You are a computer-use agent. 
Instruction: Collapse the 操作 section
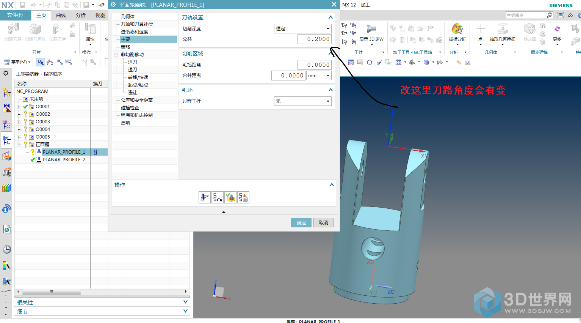332,184
